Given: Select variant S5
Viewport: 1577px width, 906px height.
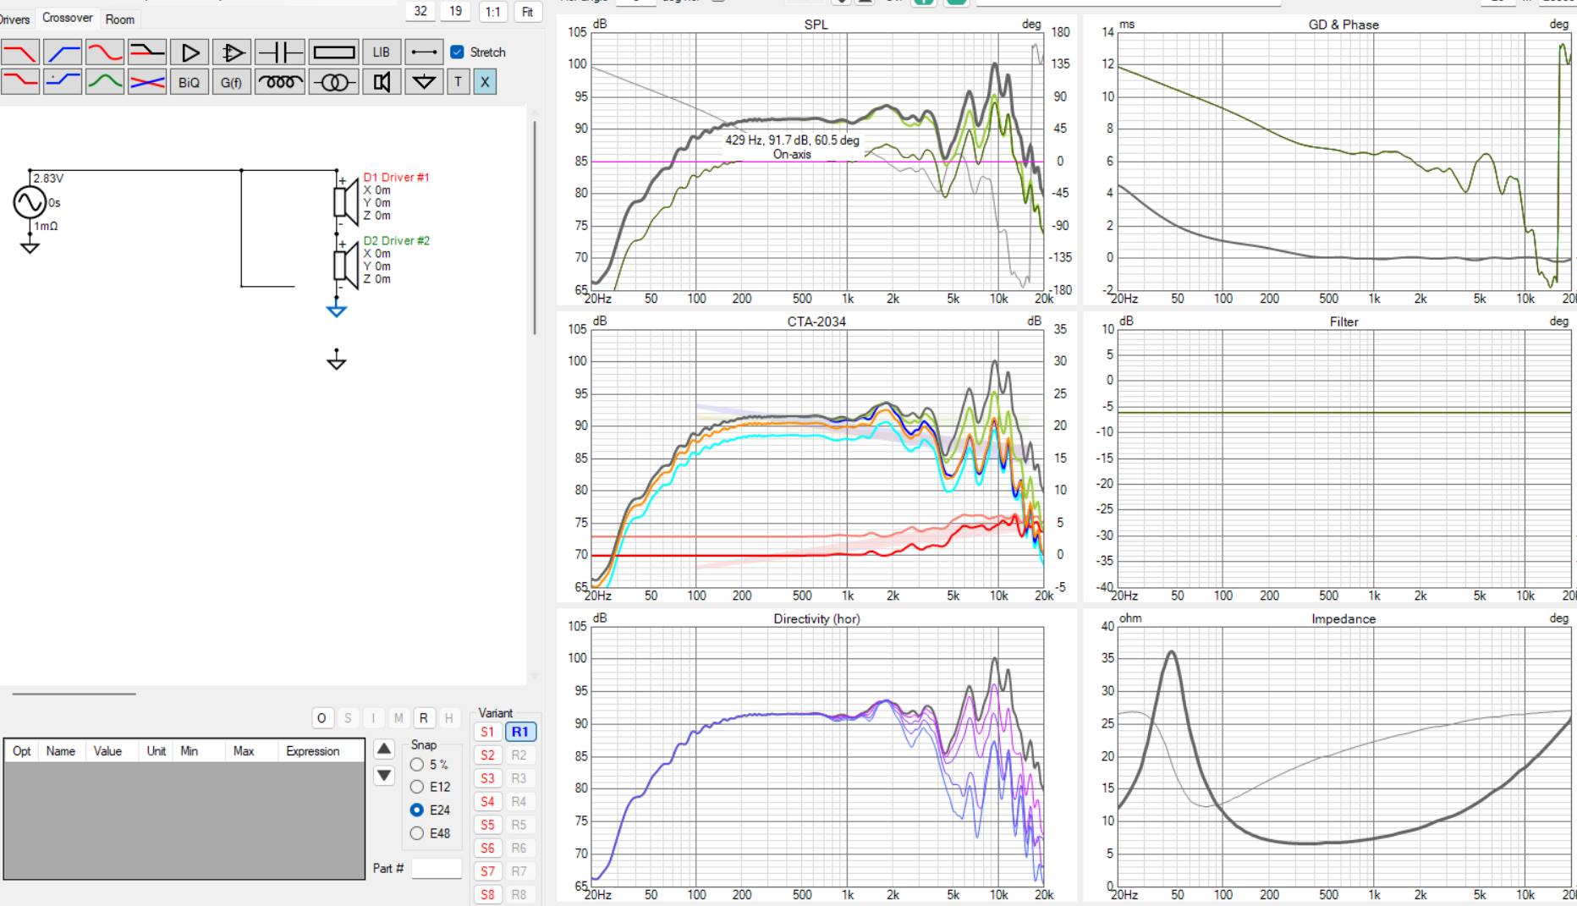Looking at the screenshot, I should click(487, 825).
